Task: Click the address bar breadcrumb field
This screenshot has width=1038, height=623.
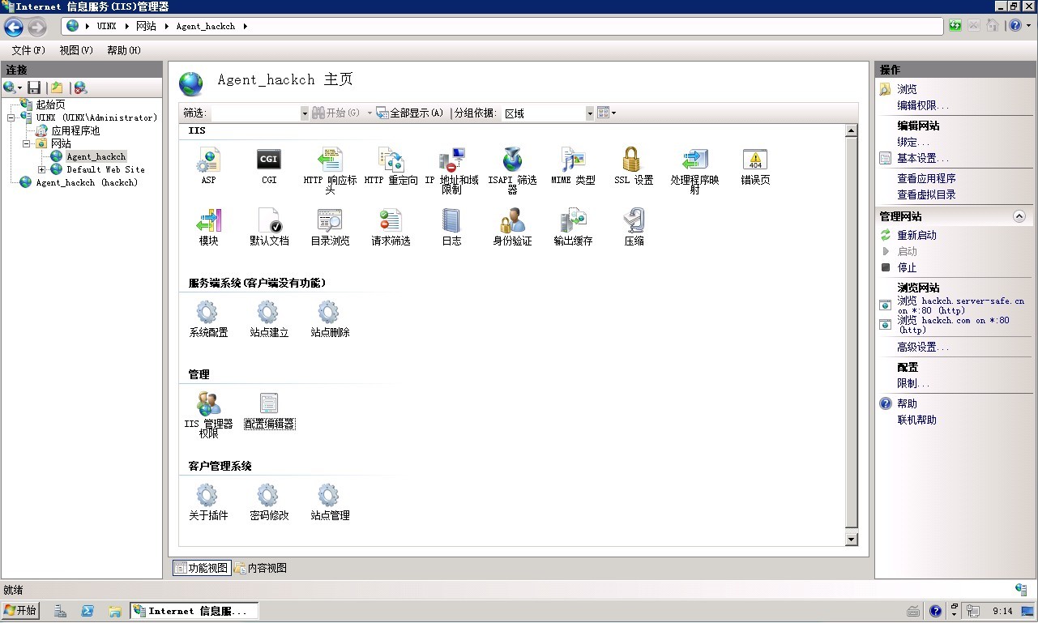Action: pos(502,26)
